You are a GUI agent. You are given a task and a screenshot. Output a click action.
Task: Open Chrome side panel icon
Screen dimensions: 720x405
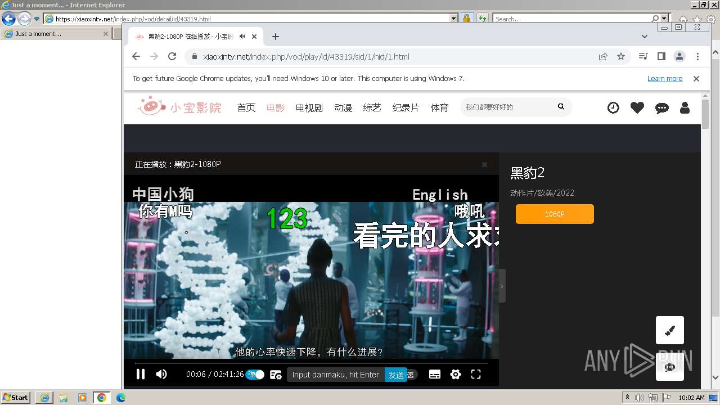[x=661, y=56]
